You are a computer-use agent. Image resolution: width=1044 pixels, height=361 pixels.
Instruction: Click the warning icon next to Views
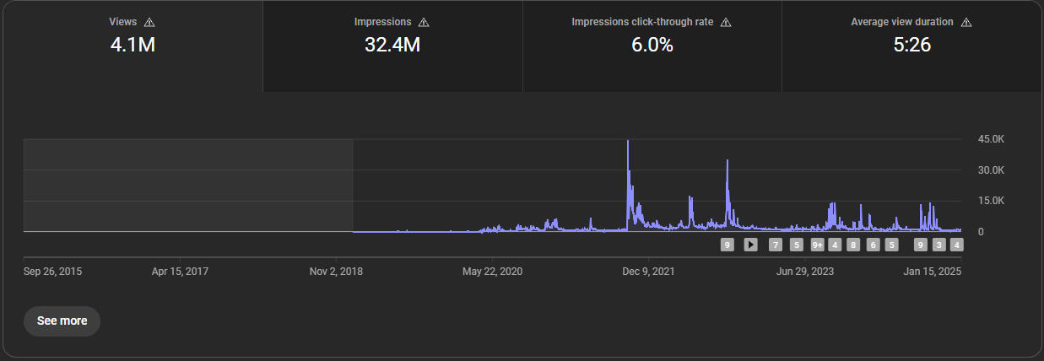click(x=149, y=22)
